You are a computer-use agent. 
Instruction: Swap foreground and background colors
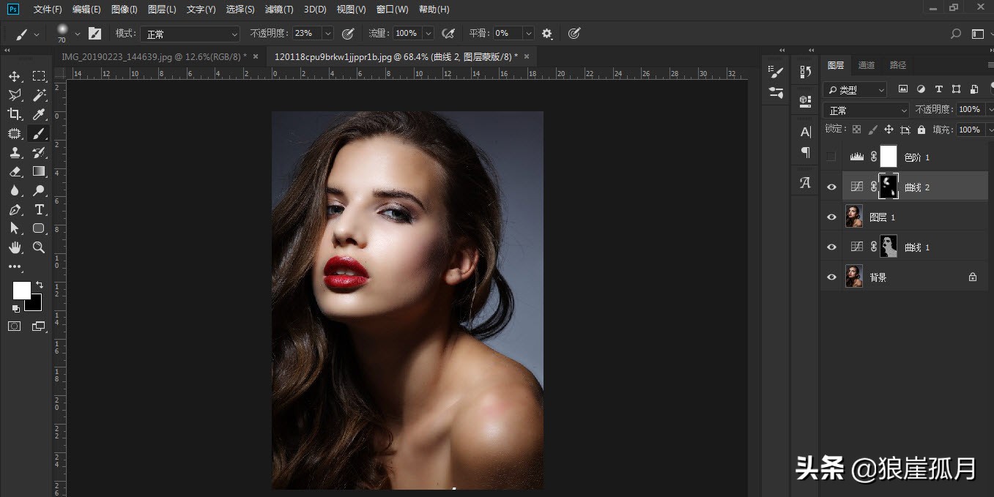click(x=40, y=285)
